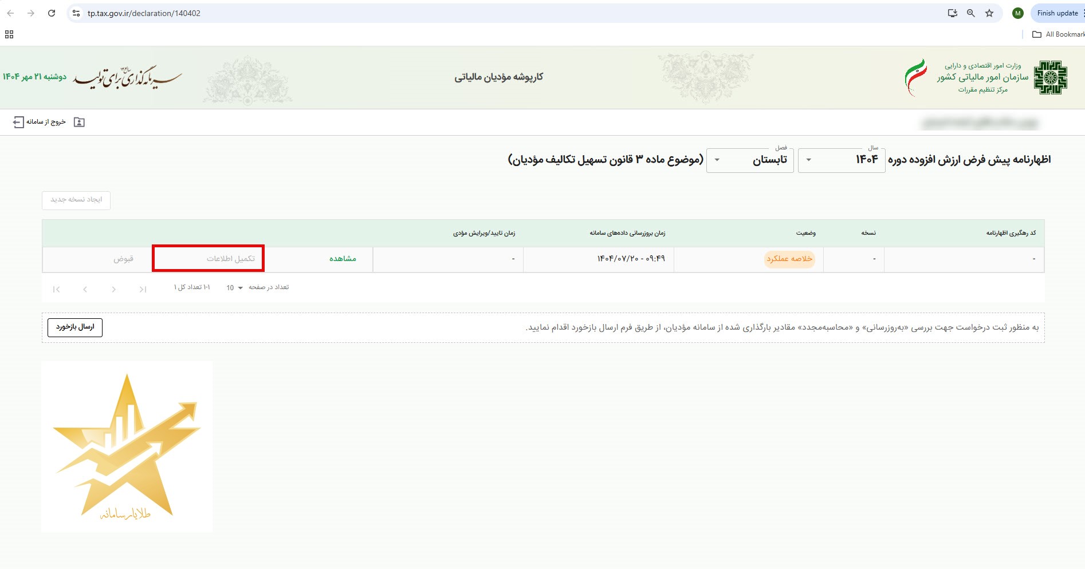
Task: Reload the page with refresh icon
Action: [52, 13]
